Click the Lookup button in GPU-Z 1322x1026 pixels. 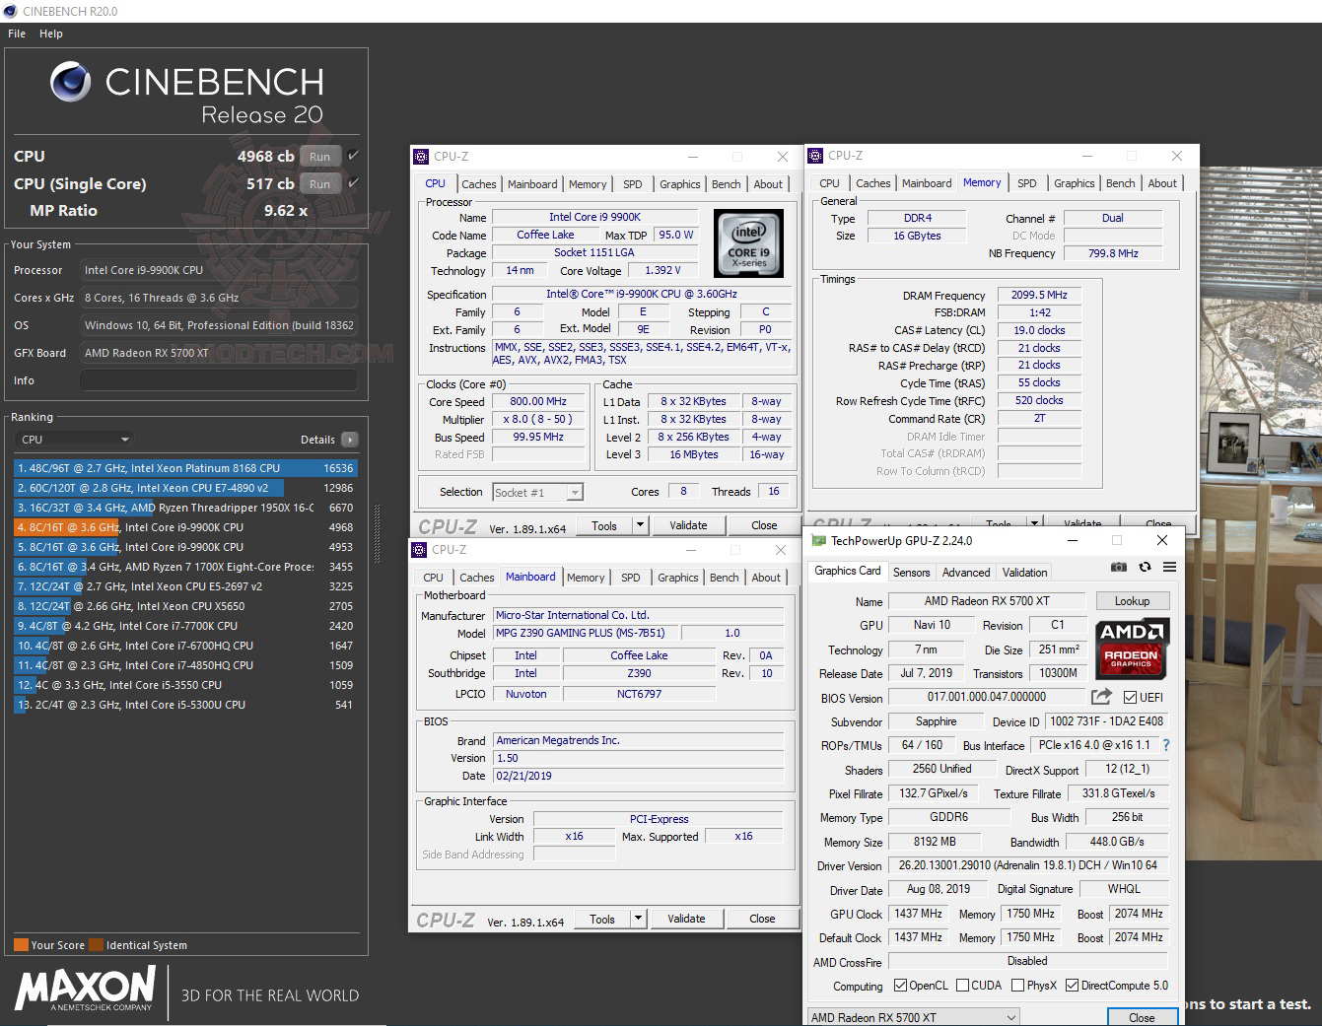(x=1132, y=601)
